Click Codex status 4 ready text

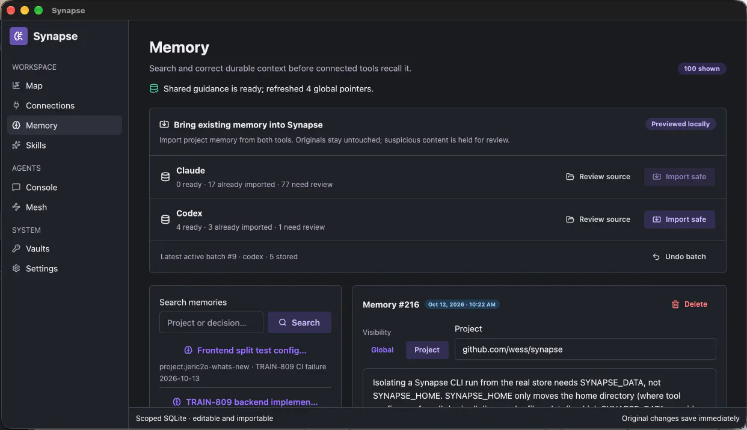click(250, 227)
